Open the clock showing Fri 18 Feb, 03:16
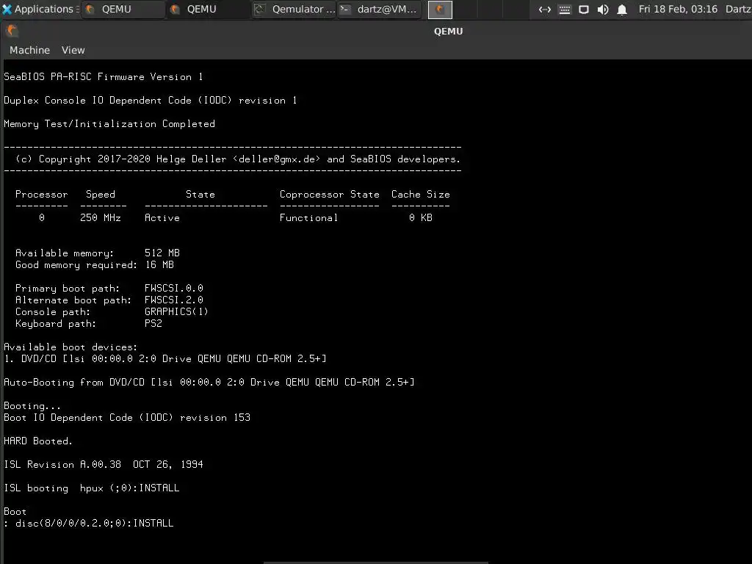 [x=678, y=9]
